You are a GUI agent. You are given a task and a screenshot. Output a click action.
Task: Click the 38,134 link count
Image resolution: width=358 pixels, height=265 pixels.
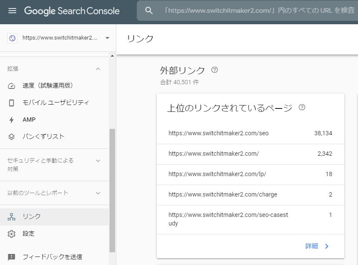323,133
